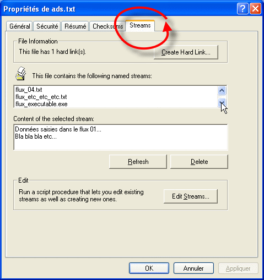Image resolution: width=264 pixels, height=280 pixels.
Task: Click inside the selected stream content box
Action: tap(121, 137)
